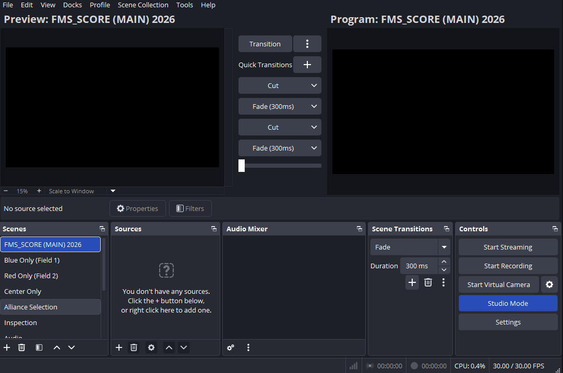Open the Scene Collection menu

pyautogui.click(x=143, y=5)
